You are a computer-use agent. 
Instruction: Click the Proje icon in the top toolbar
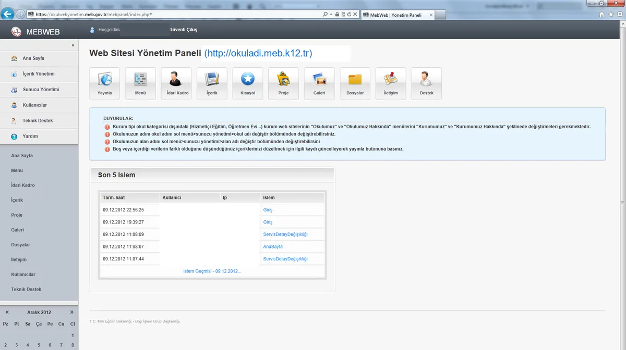point(283,83)
